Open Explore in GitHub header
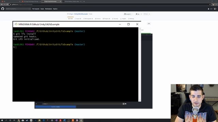The width and height of the screenshot is (218, 122). point(55,9)
